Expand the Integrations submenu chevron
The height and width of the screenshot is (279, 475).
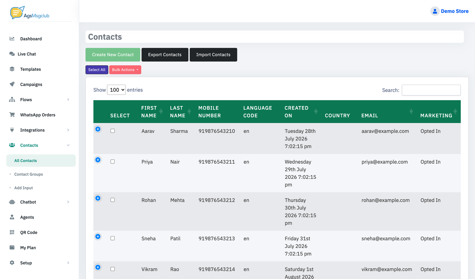point(68,130)
